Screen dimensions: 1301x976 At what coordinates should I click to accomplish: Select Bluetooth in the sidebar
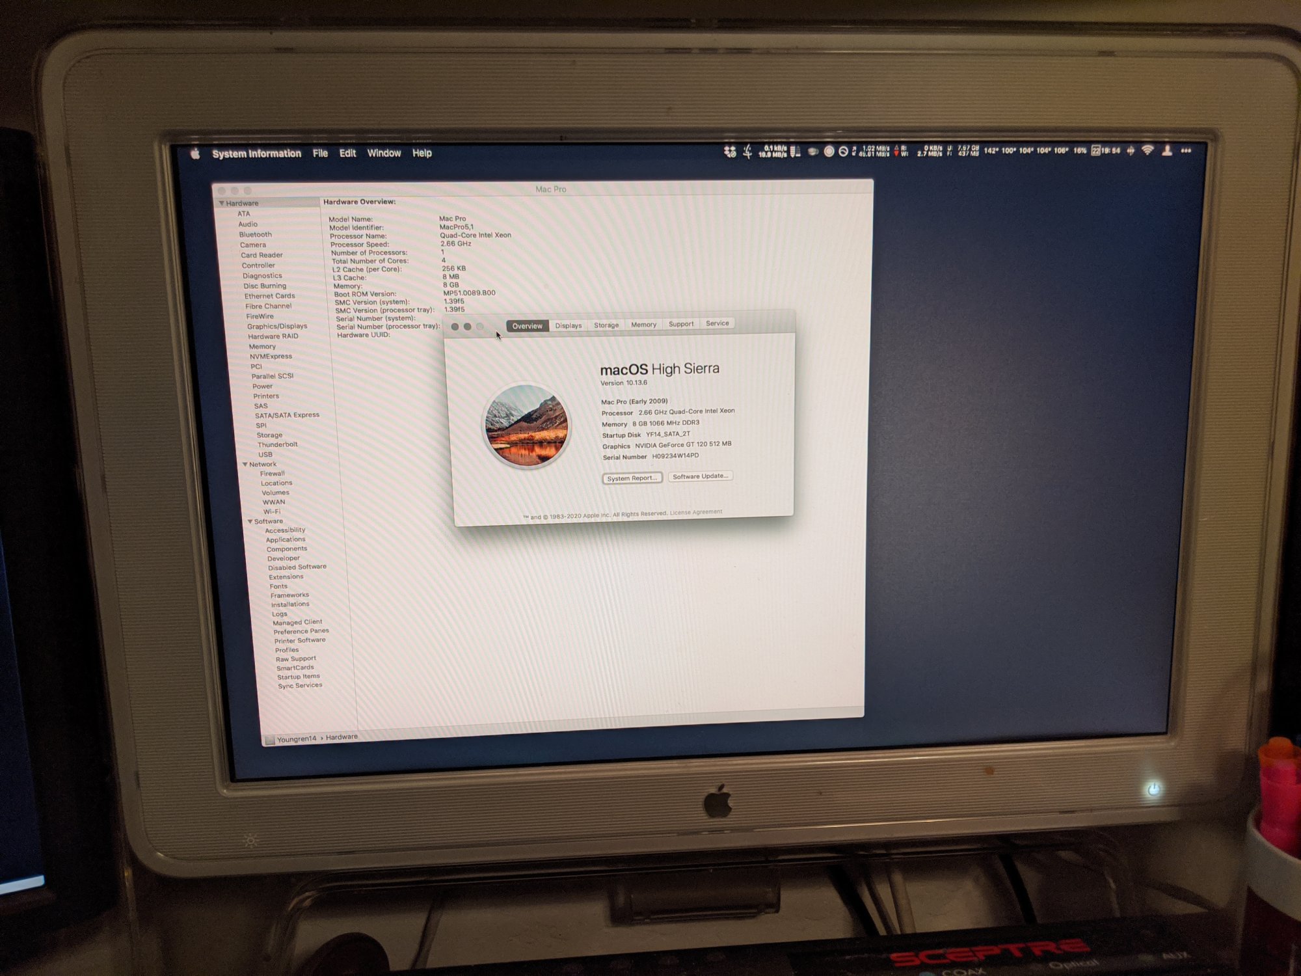[255, 234]
